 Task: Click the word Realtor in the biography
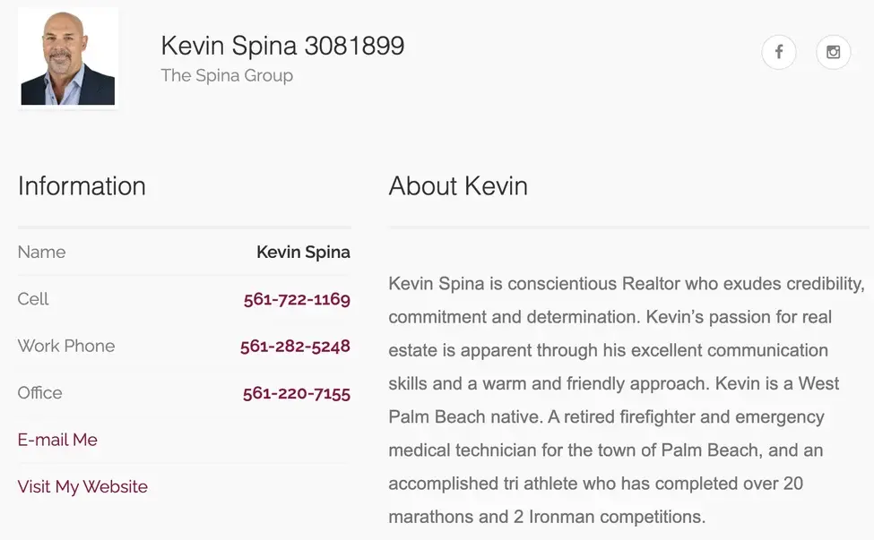coord(653,284)
